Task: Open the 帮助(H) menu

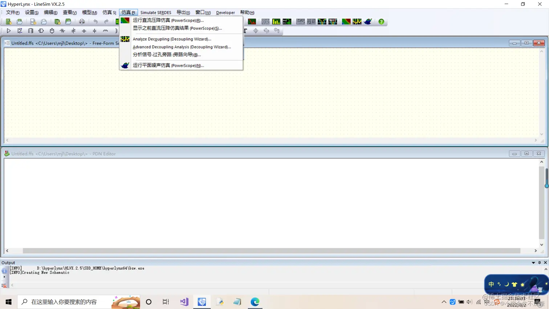Action: (x=247, y=12)
